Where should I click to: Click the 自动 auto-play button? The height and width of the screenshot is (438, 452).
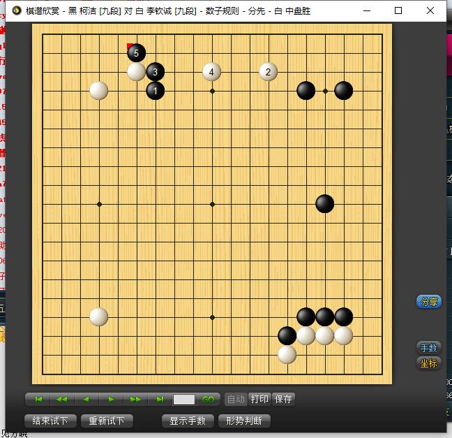[x=236, y=400]
